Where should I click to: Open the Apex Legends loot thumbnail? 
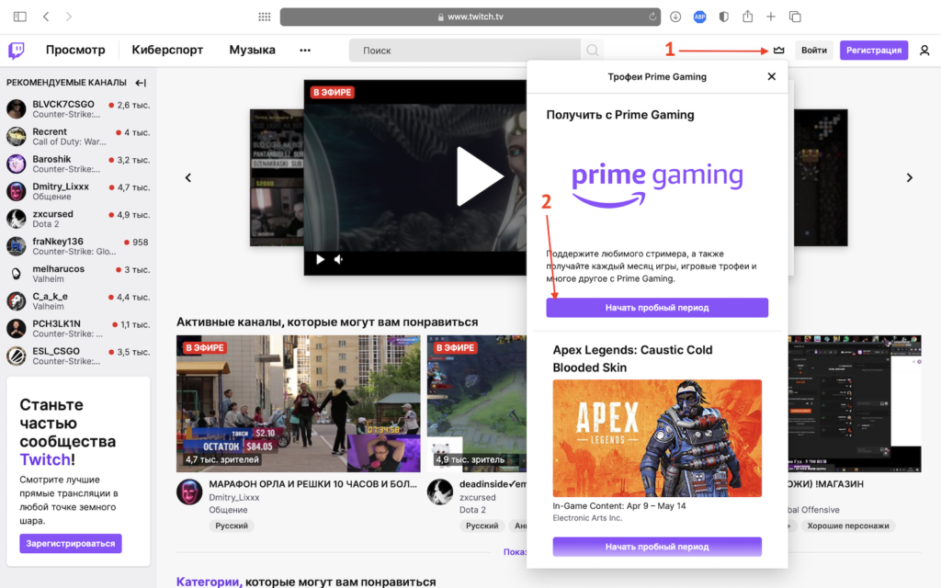pos(657,437)
